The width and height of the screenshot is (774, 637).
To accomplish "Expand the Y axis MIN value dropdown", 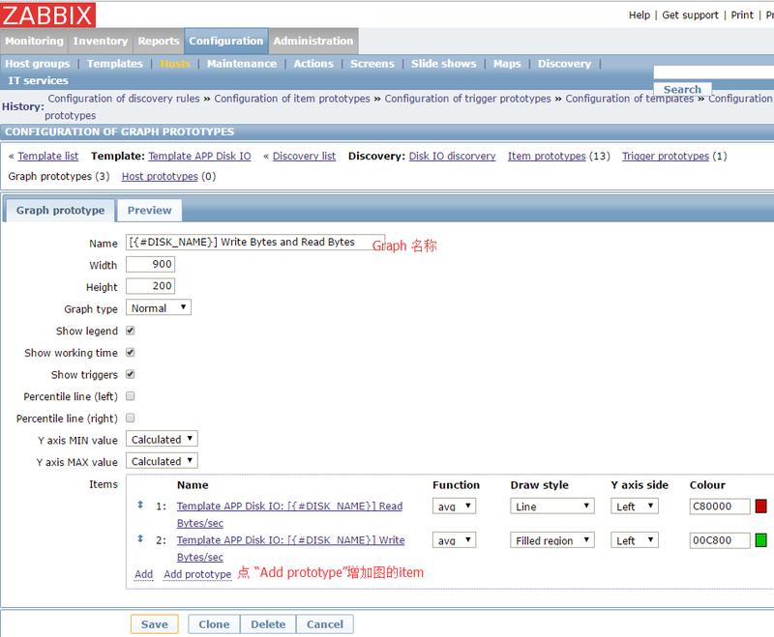I will pyautogui.click(x=163, y=439).
